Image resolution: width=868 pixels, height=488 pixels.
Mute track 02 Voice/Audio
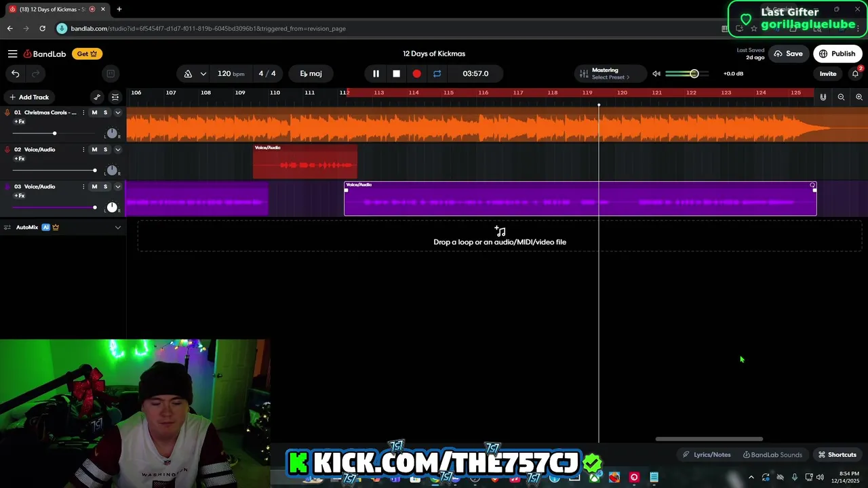[x=94, y=149]
